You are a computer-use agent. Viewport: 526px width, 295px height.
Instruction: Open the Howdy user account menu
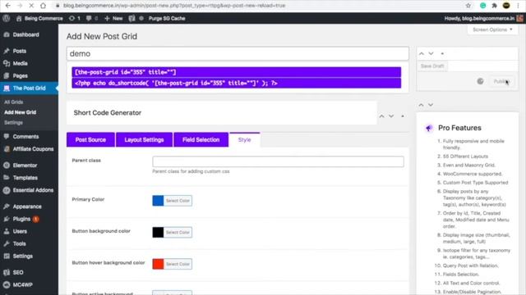click(483, 18)
